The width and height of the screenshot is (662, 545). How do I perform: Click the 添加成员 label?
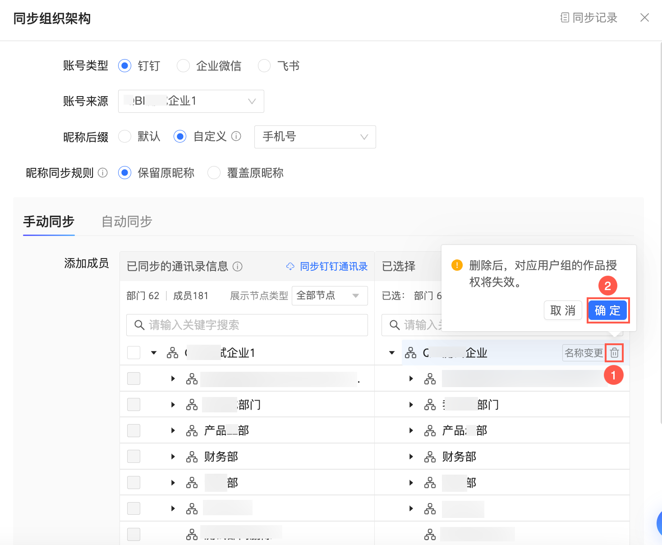tap(87, 263)
